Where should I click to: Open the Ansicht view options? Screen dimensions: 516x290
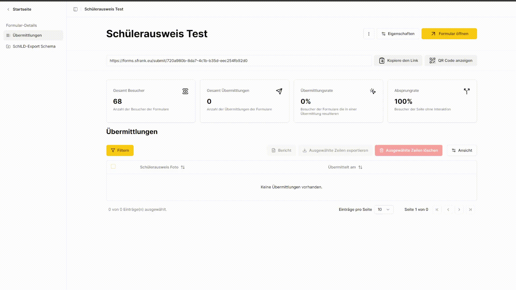[462, 150]
